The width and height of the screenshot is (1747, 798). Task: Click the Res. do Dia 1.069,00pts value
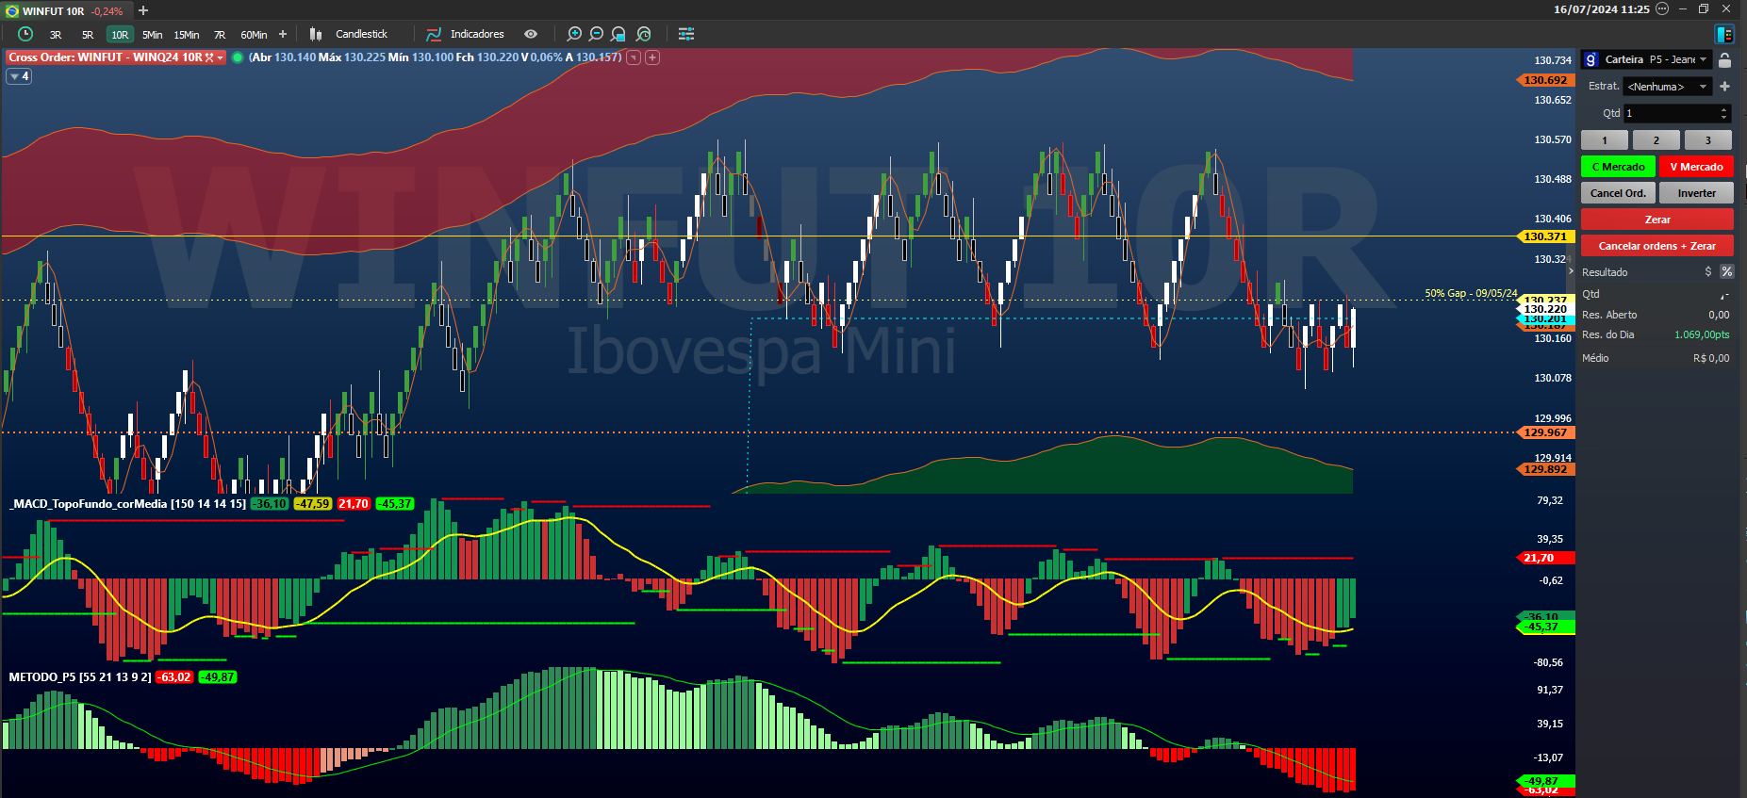point(1702,334)
